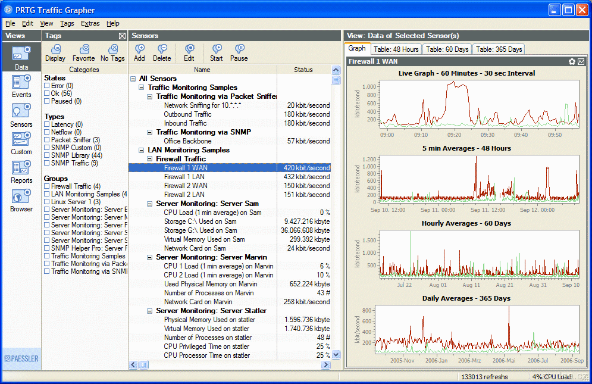Click the Add sensor toolbar icon

[x=139, y=49]
